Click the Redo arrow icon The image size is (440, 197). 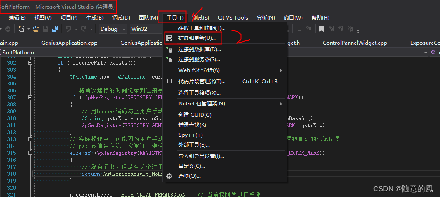coord(84,29)
